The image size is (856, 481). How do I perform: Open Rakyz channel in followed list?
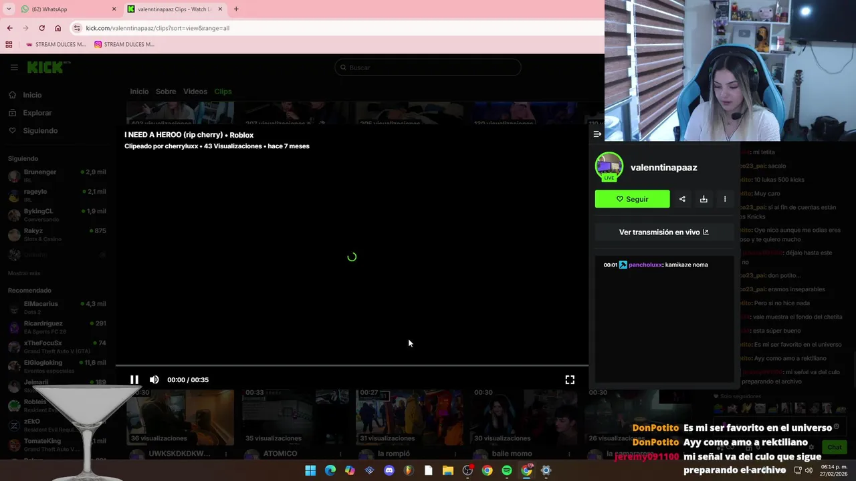[x=57, y=234]
